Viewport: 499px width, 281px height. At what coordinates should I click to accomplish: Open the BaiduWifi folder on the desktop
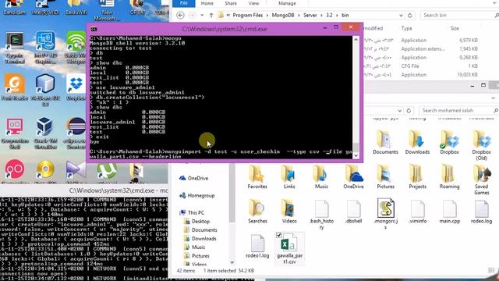point(76,8)
